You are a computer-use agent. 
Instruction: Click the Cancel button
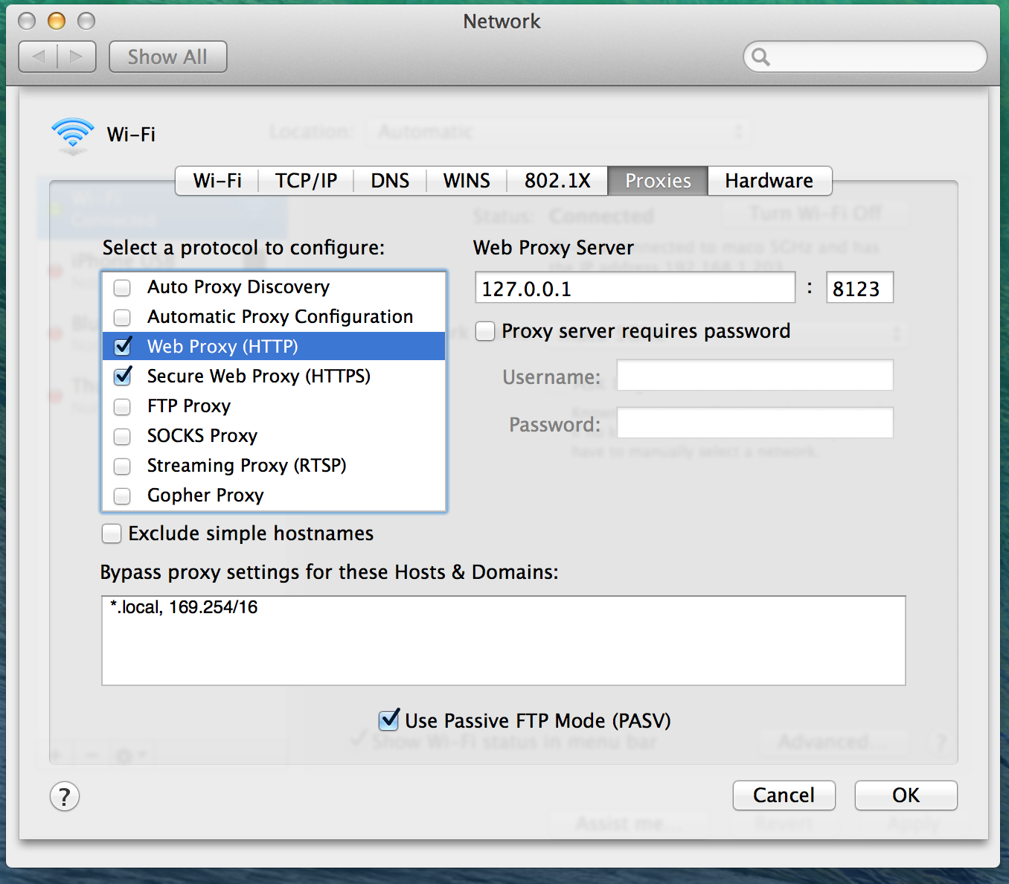[784, 795]
